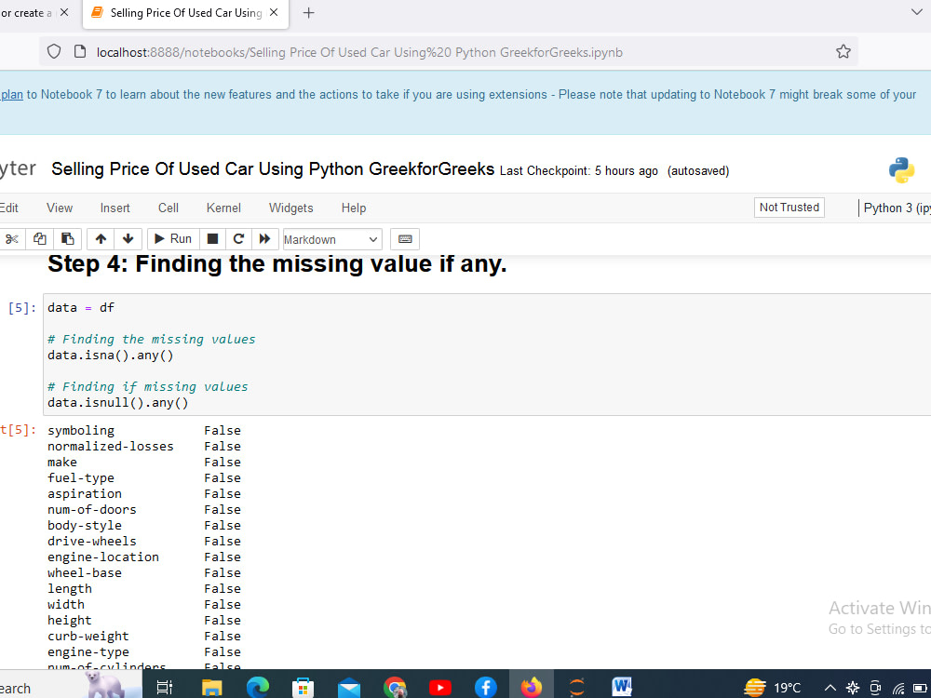
Task: Copy the selected notebook cells
Action: pos(39,239)
